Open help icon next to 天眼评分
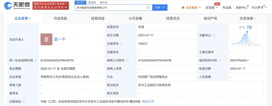Image resolution: width=272 pixels, height=106 pixels. pos(213,35)
